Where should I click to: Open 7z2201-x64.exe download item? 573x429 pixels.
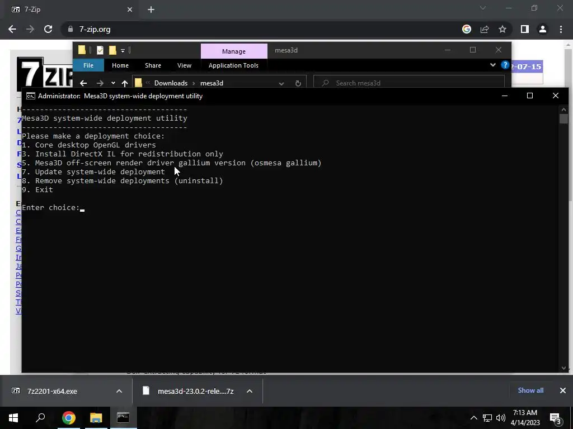pos(52,391)
